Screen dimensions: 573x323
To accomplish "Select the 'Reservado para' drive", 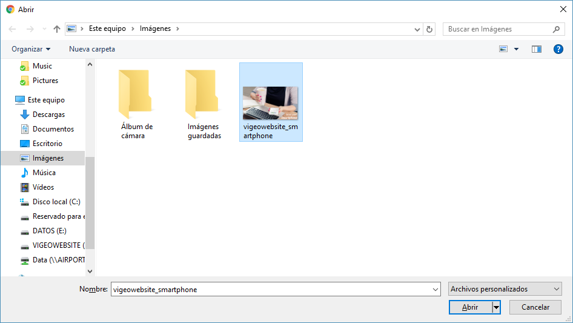I will click(x=59, y=216).
